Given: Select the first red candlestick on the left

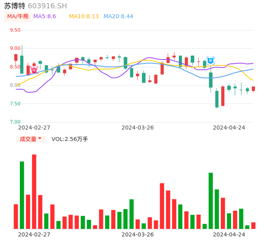Looking at the screenshot, I should coord(16,57).
